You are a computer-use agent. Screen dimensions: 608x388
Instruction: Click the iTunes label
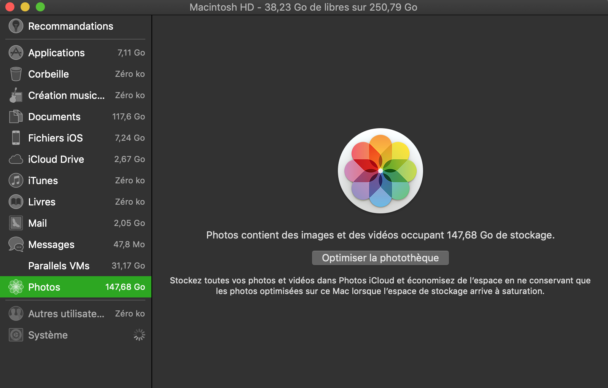click(x=43, y=180)
